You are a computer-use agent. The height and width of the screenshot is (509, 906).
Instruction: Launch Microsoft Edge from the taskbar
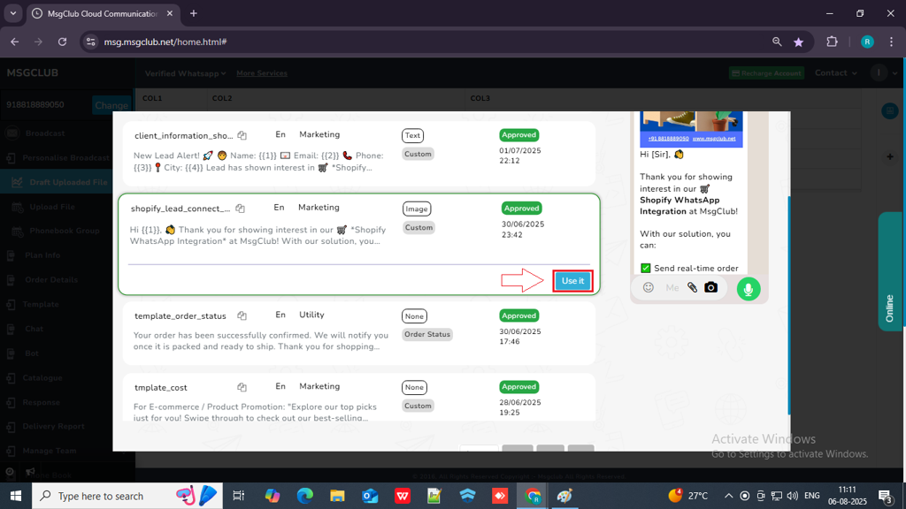point(305,496)
